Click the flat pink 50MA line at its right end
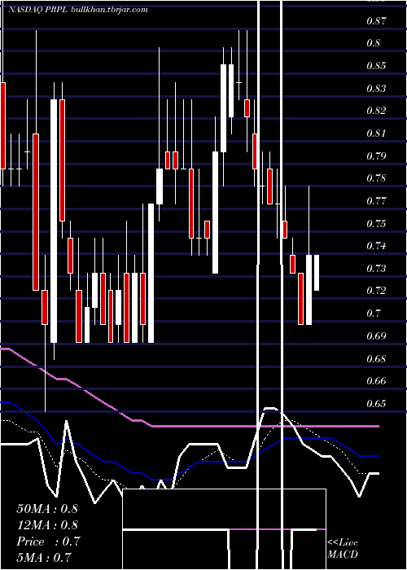Image resolution: width=407 pixels, height=570 pixels. coord(376,426)
